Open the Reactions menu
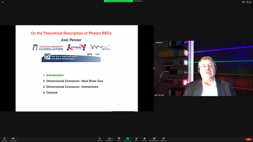Image resolution: width=253 pixels, height=142 pixels. coord(164,139)
